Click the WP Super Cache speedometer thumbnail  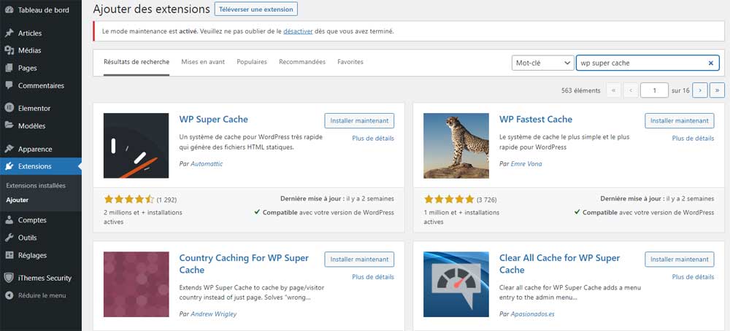click(x=136, y=146)
